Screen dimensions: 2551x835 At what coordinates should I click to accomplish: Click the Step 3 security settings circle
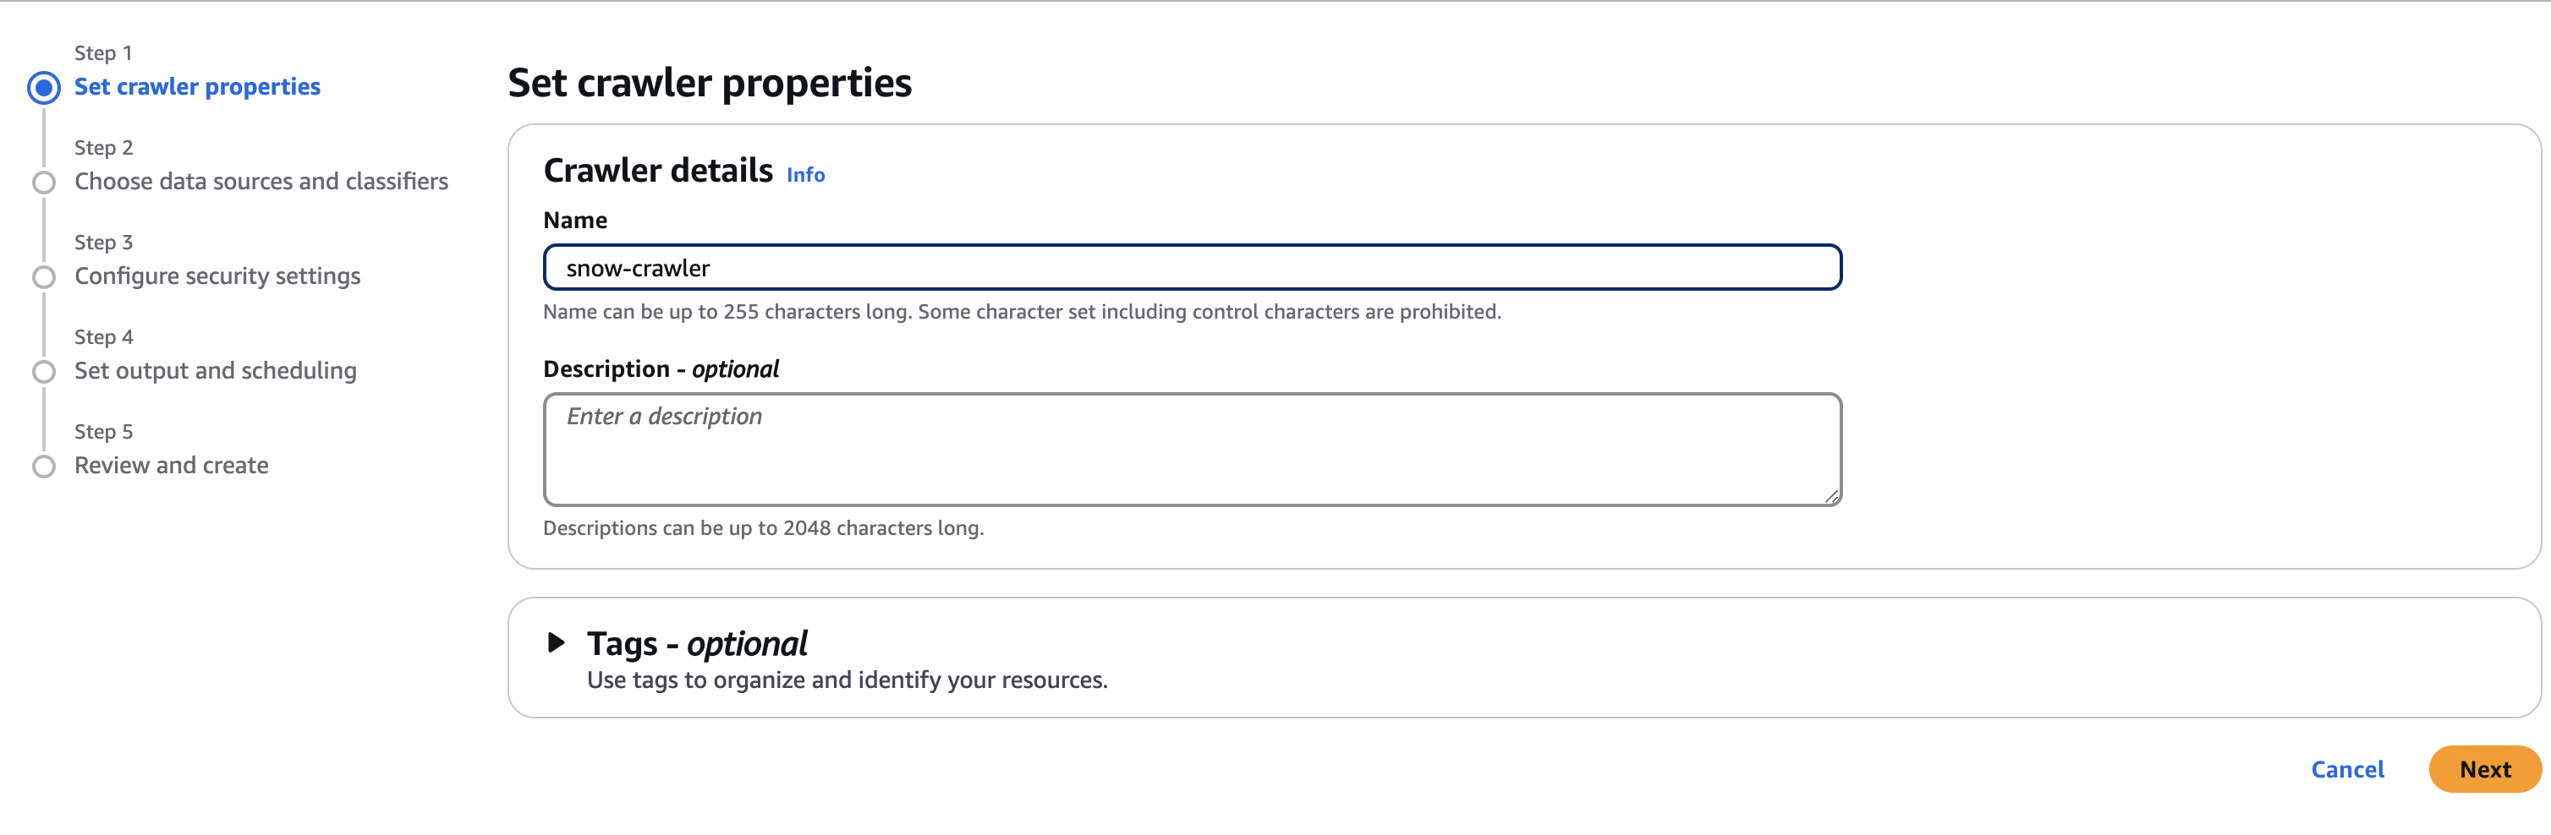coord(45,277)
